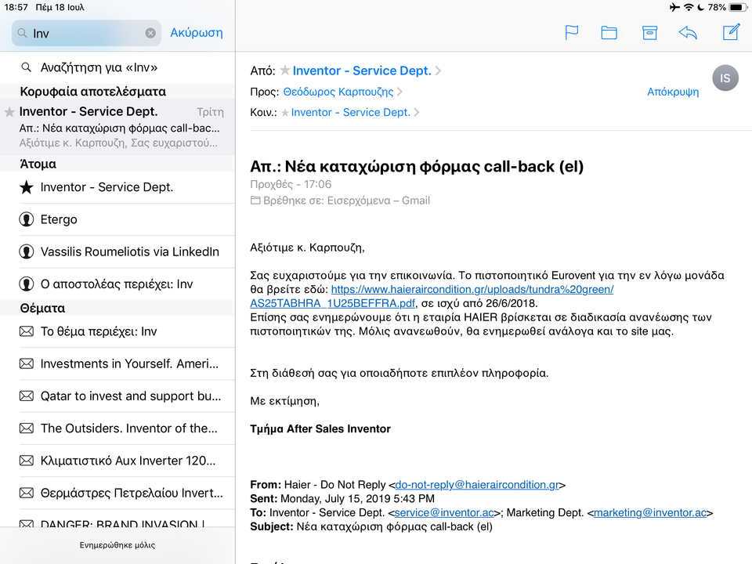Image resolution: width=752 pixels, height=564 pixels.
Task: Tap the envelope icon beside Qatar to invest
Action: [x=27, y=396]
